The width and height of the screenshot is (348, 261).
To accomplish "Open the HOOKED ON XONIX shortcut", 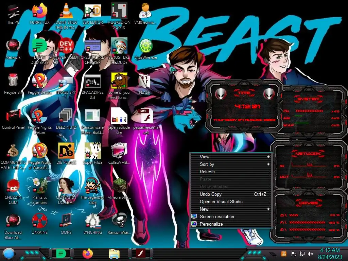I will click(x=119, y=16).
